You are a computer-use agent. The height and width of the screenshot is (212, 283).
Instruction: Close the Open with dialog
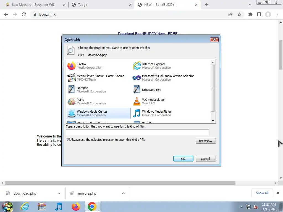pyautogui.click(x=214, y=39)
